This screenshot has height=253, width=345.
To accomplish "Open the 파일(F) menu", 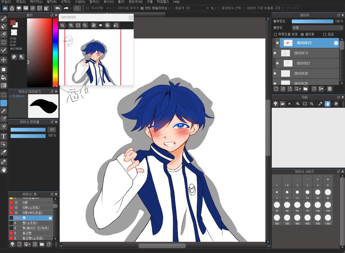I will point(6,2).
